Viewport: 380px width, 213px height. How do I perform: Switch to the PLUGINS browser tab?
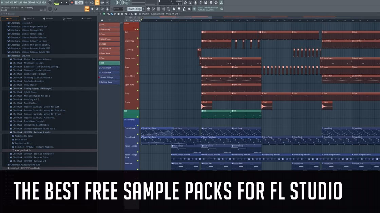point(48,19)
